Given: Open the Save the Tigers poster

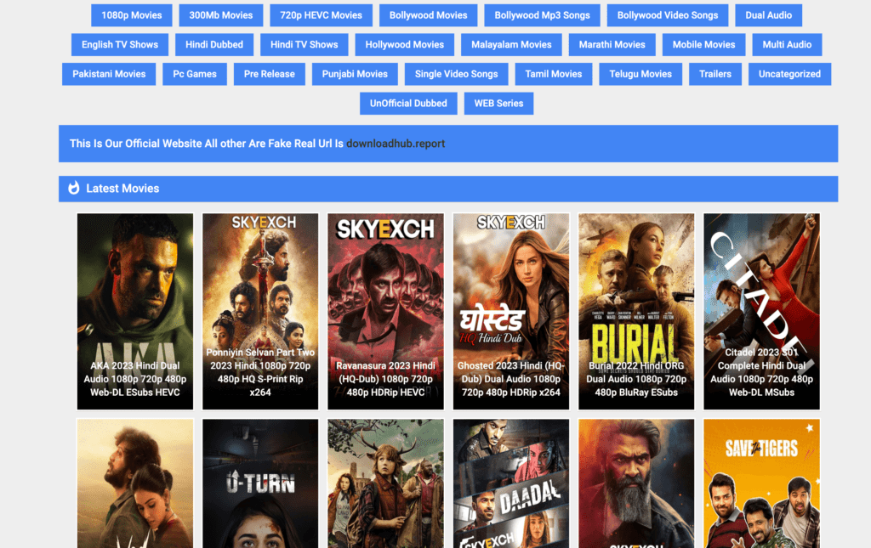Looking at the screenshot, I should (761, 483).
